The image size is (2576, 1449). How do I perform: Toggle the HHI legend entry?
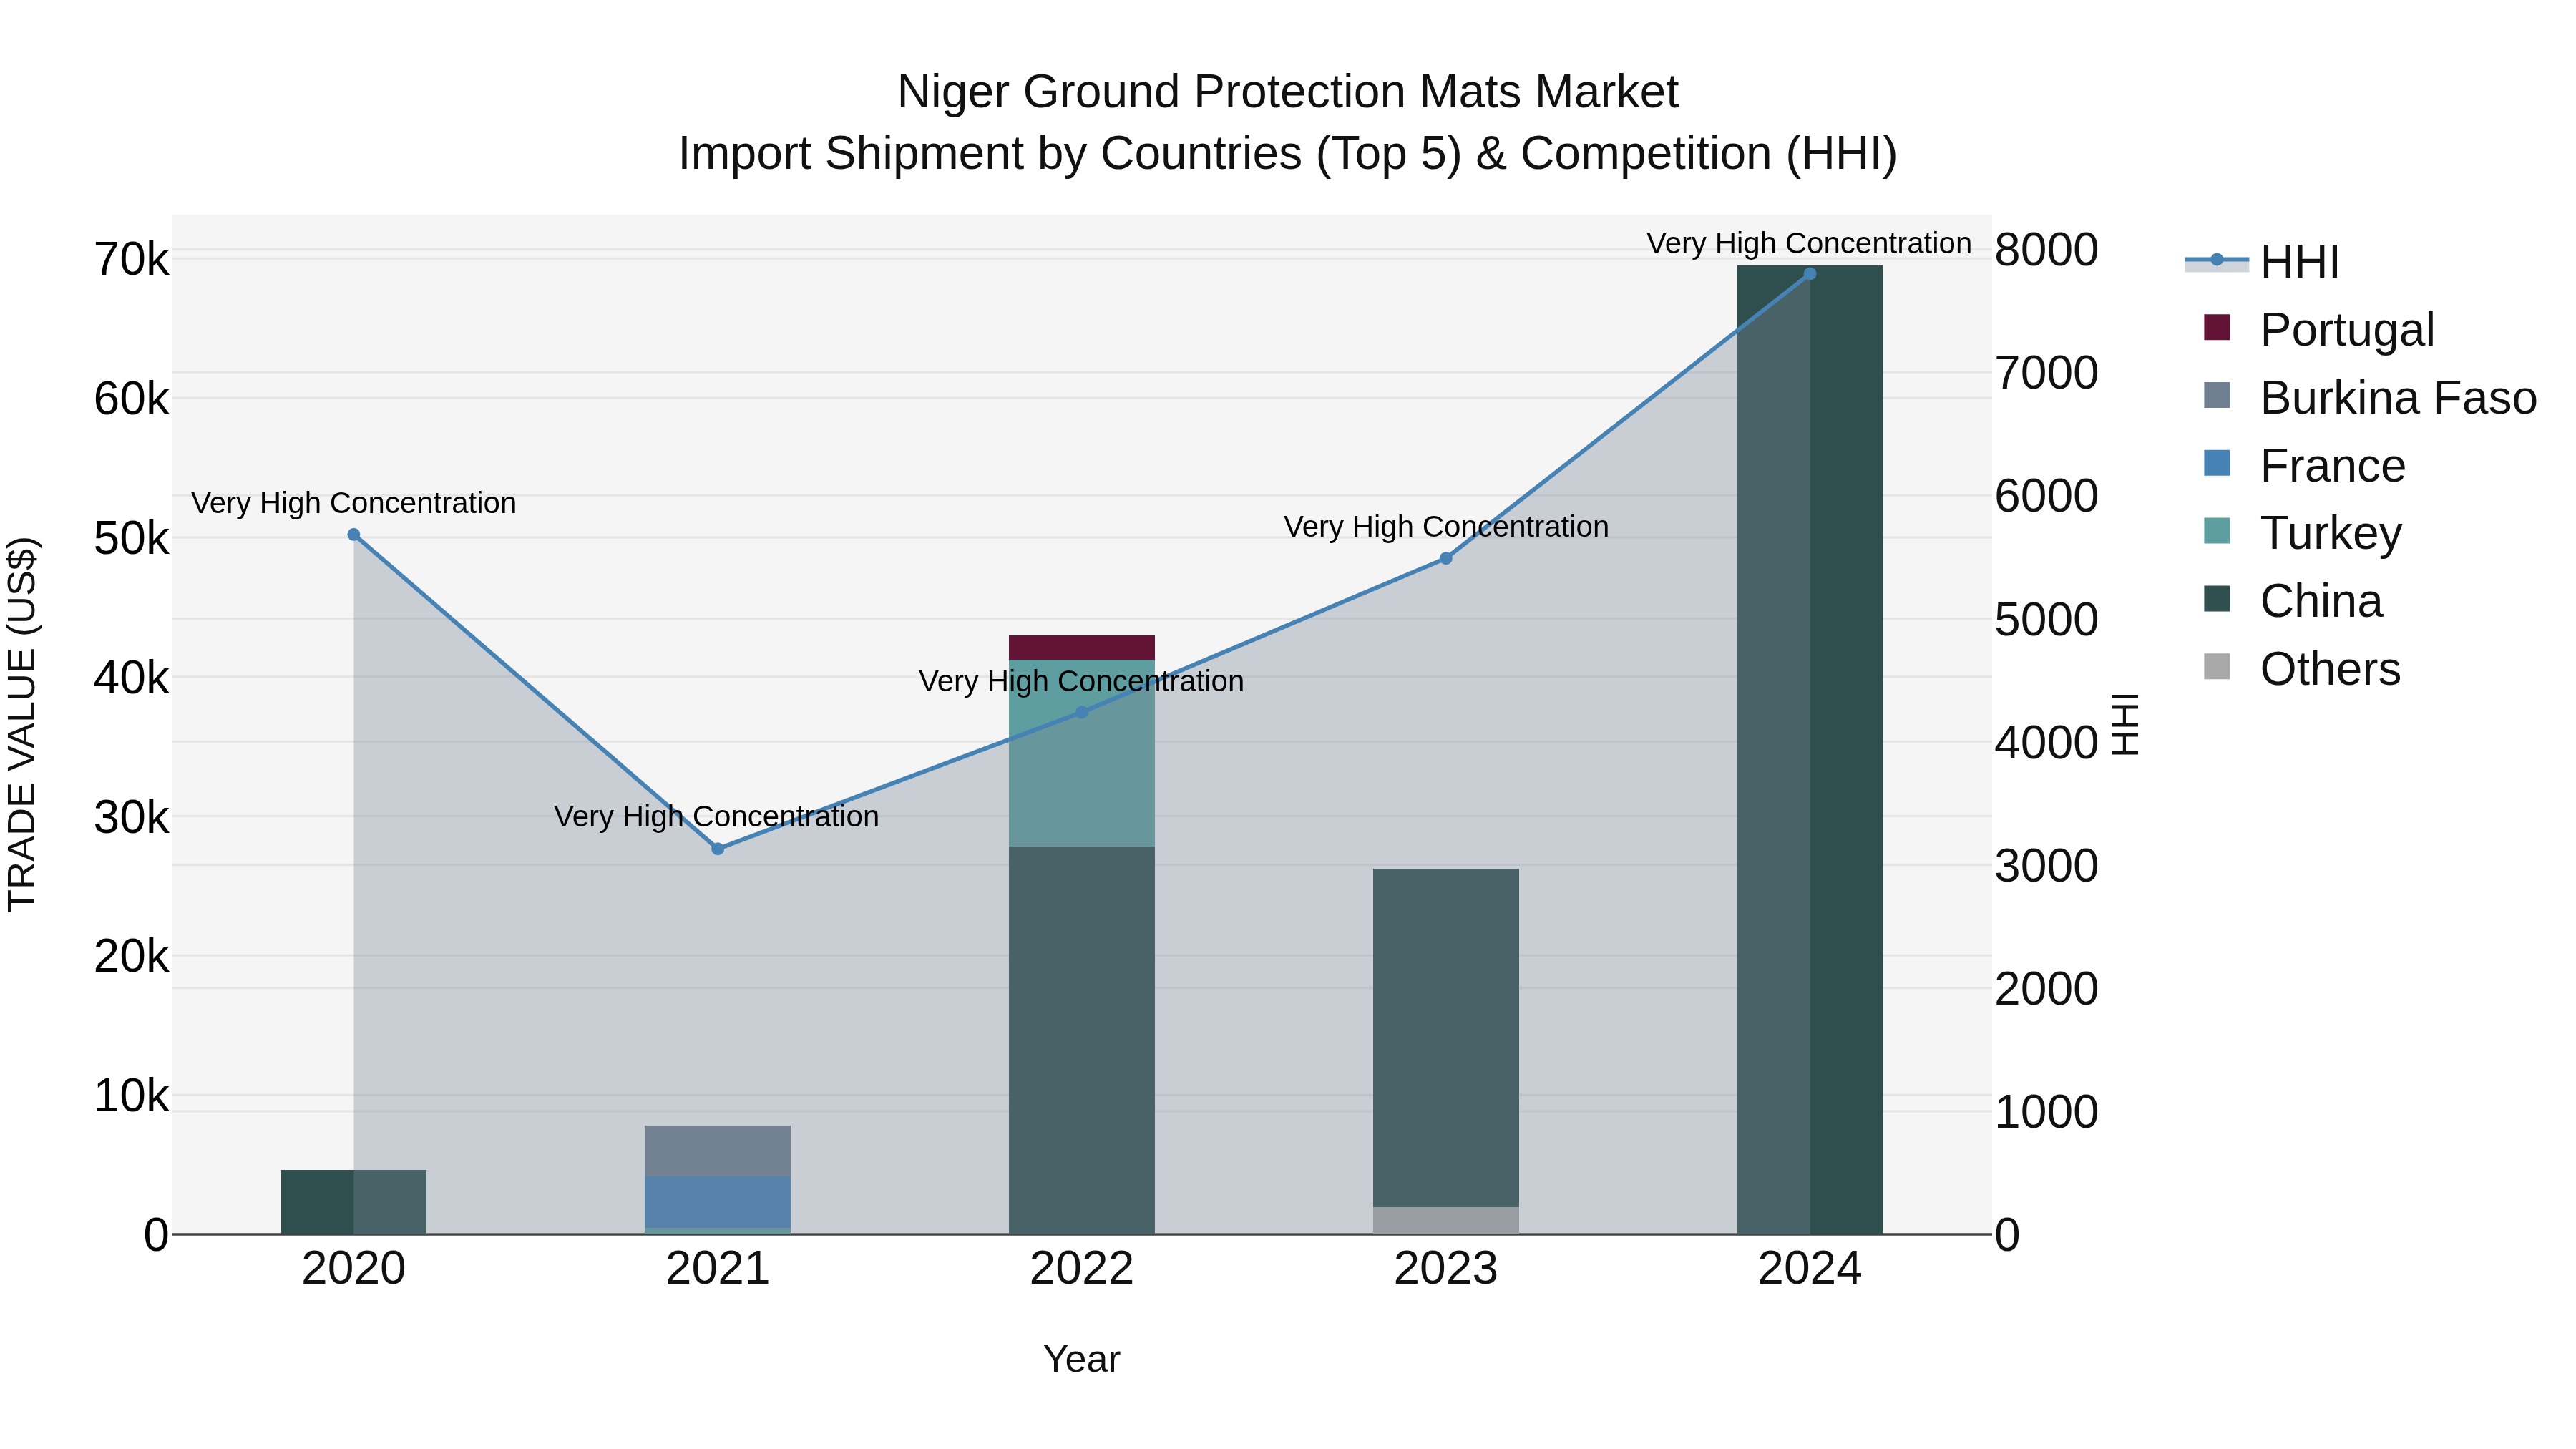point(2262,262)
